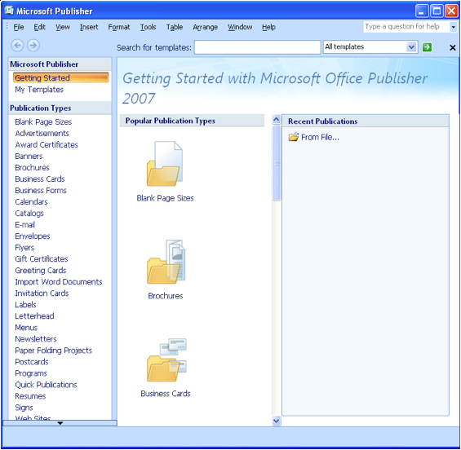Select Invitation Cards publication type
This screenshot has height=450, width=461.
pos(42,293)
